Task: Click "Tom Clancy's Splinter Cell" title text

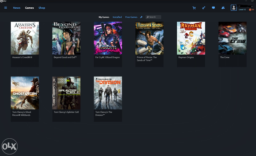Action: click(x=66, y=112)
